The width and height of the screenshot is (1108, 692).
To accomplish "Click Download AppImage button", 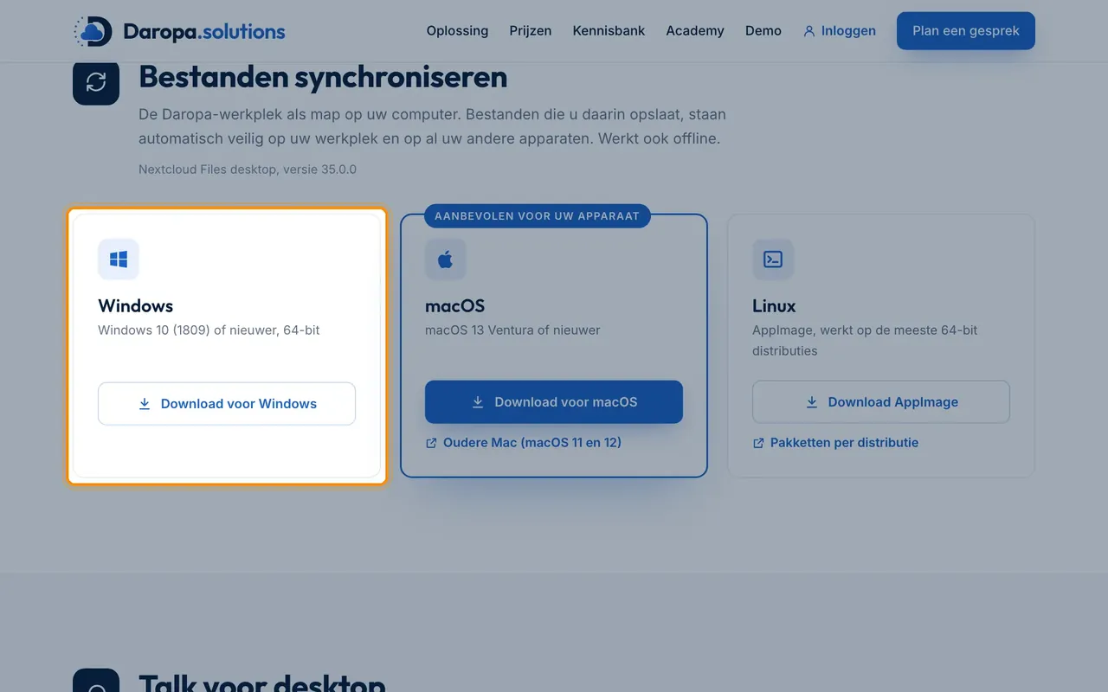I will (x=881, y=402).
